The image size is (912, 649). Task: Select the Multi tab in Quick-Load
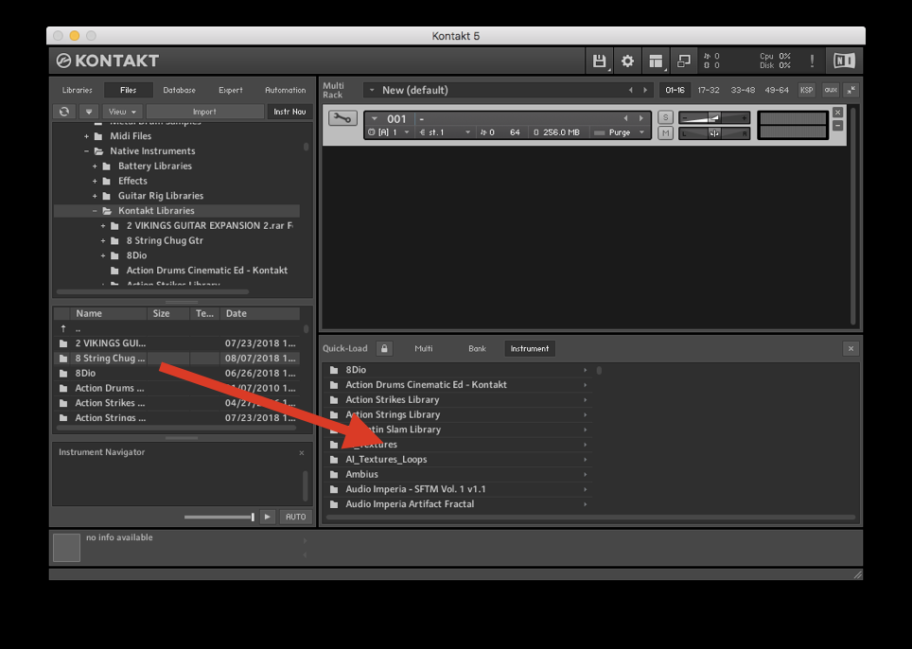click(424, 348)
